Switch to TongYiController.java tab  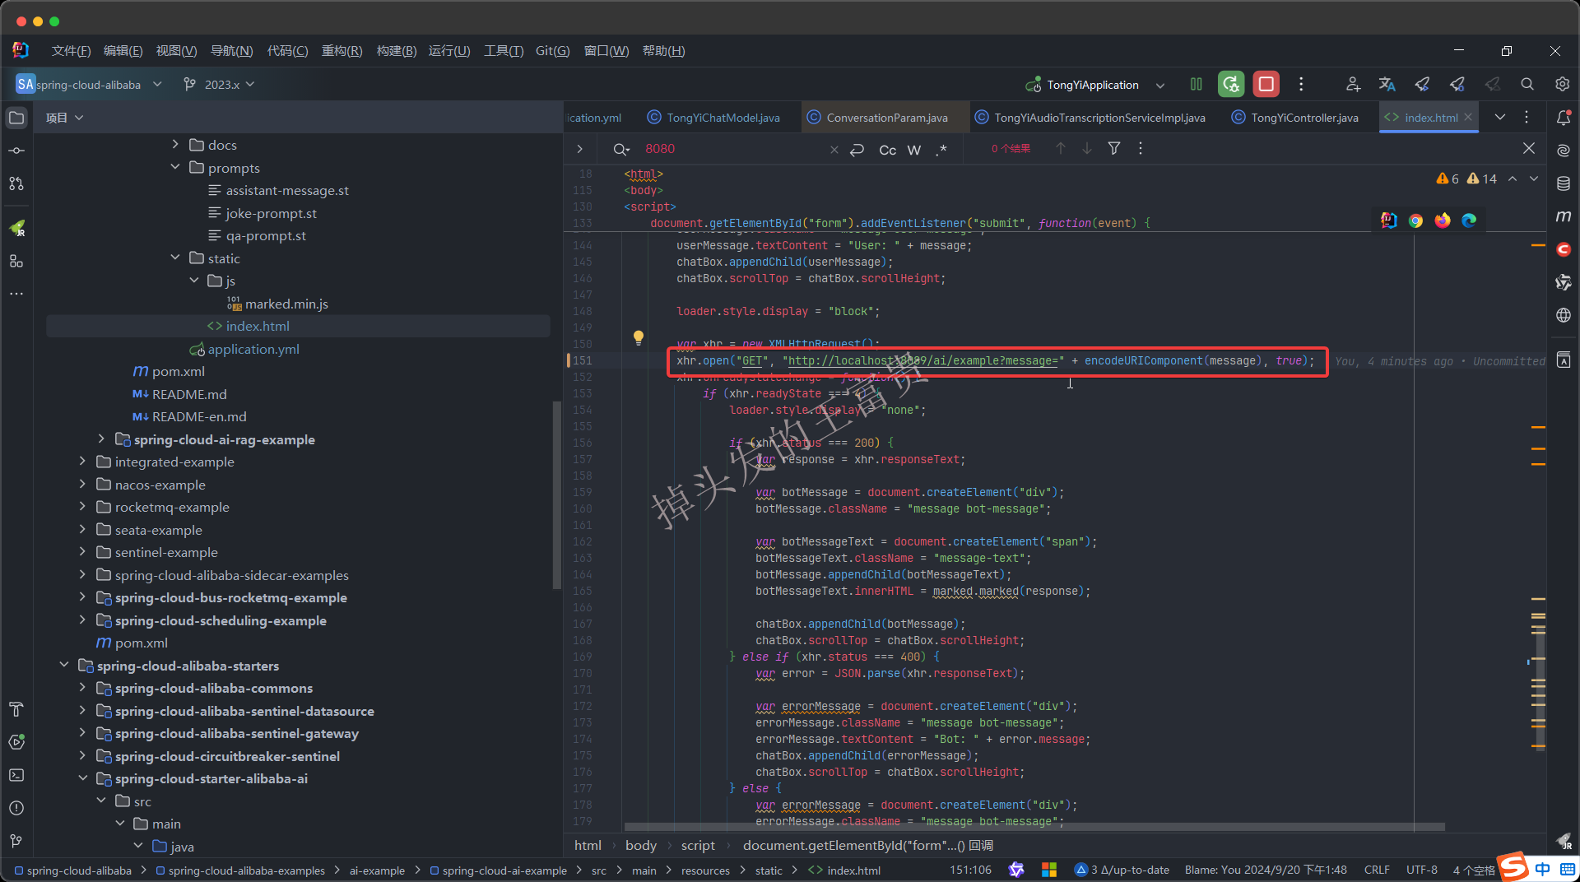(1295, 118)
